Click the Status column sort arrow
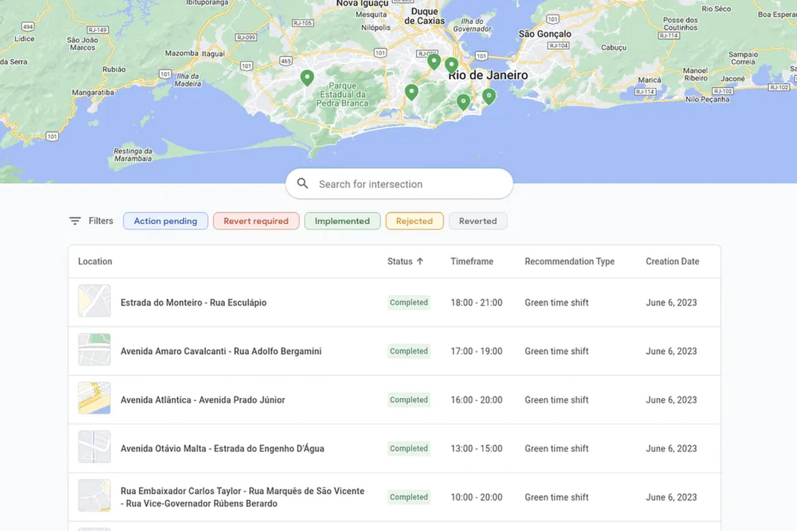The width and height of the screenshot is (797, 531). 420,261
